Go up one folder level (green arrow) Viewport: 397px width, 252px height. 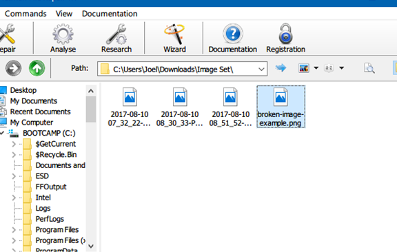[x=37, y=68]
